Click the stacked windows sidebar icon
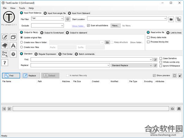The width and height of the screenshot is (184, 138). pyautogui.click(x=13, y=37)
